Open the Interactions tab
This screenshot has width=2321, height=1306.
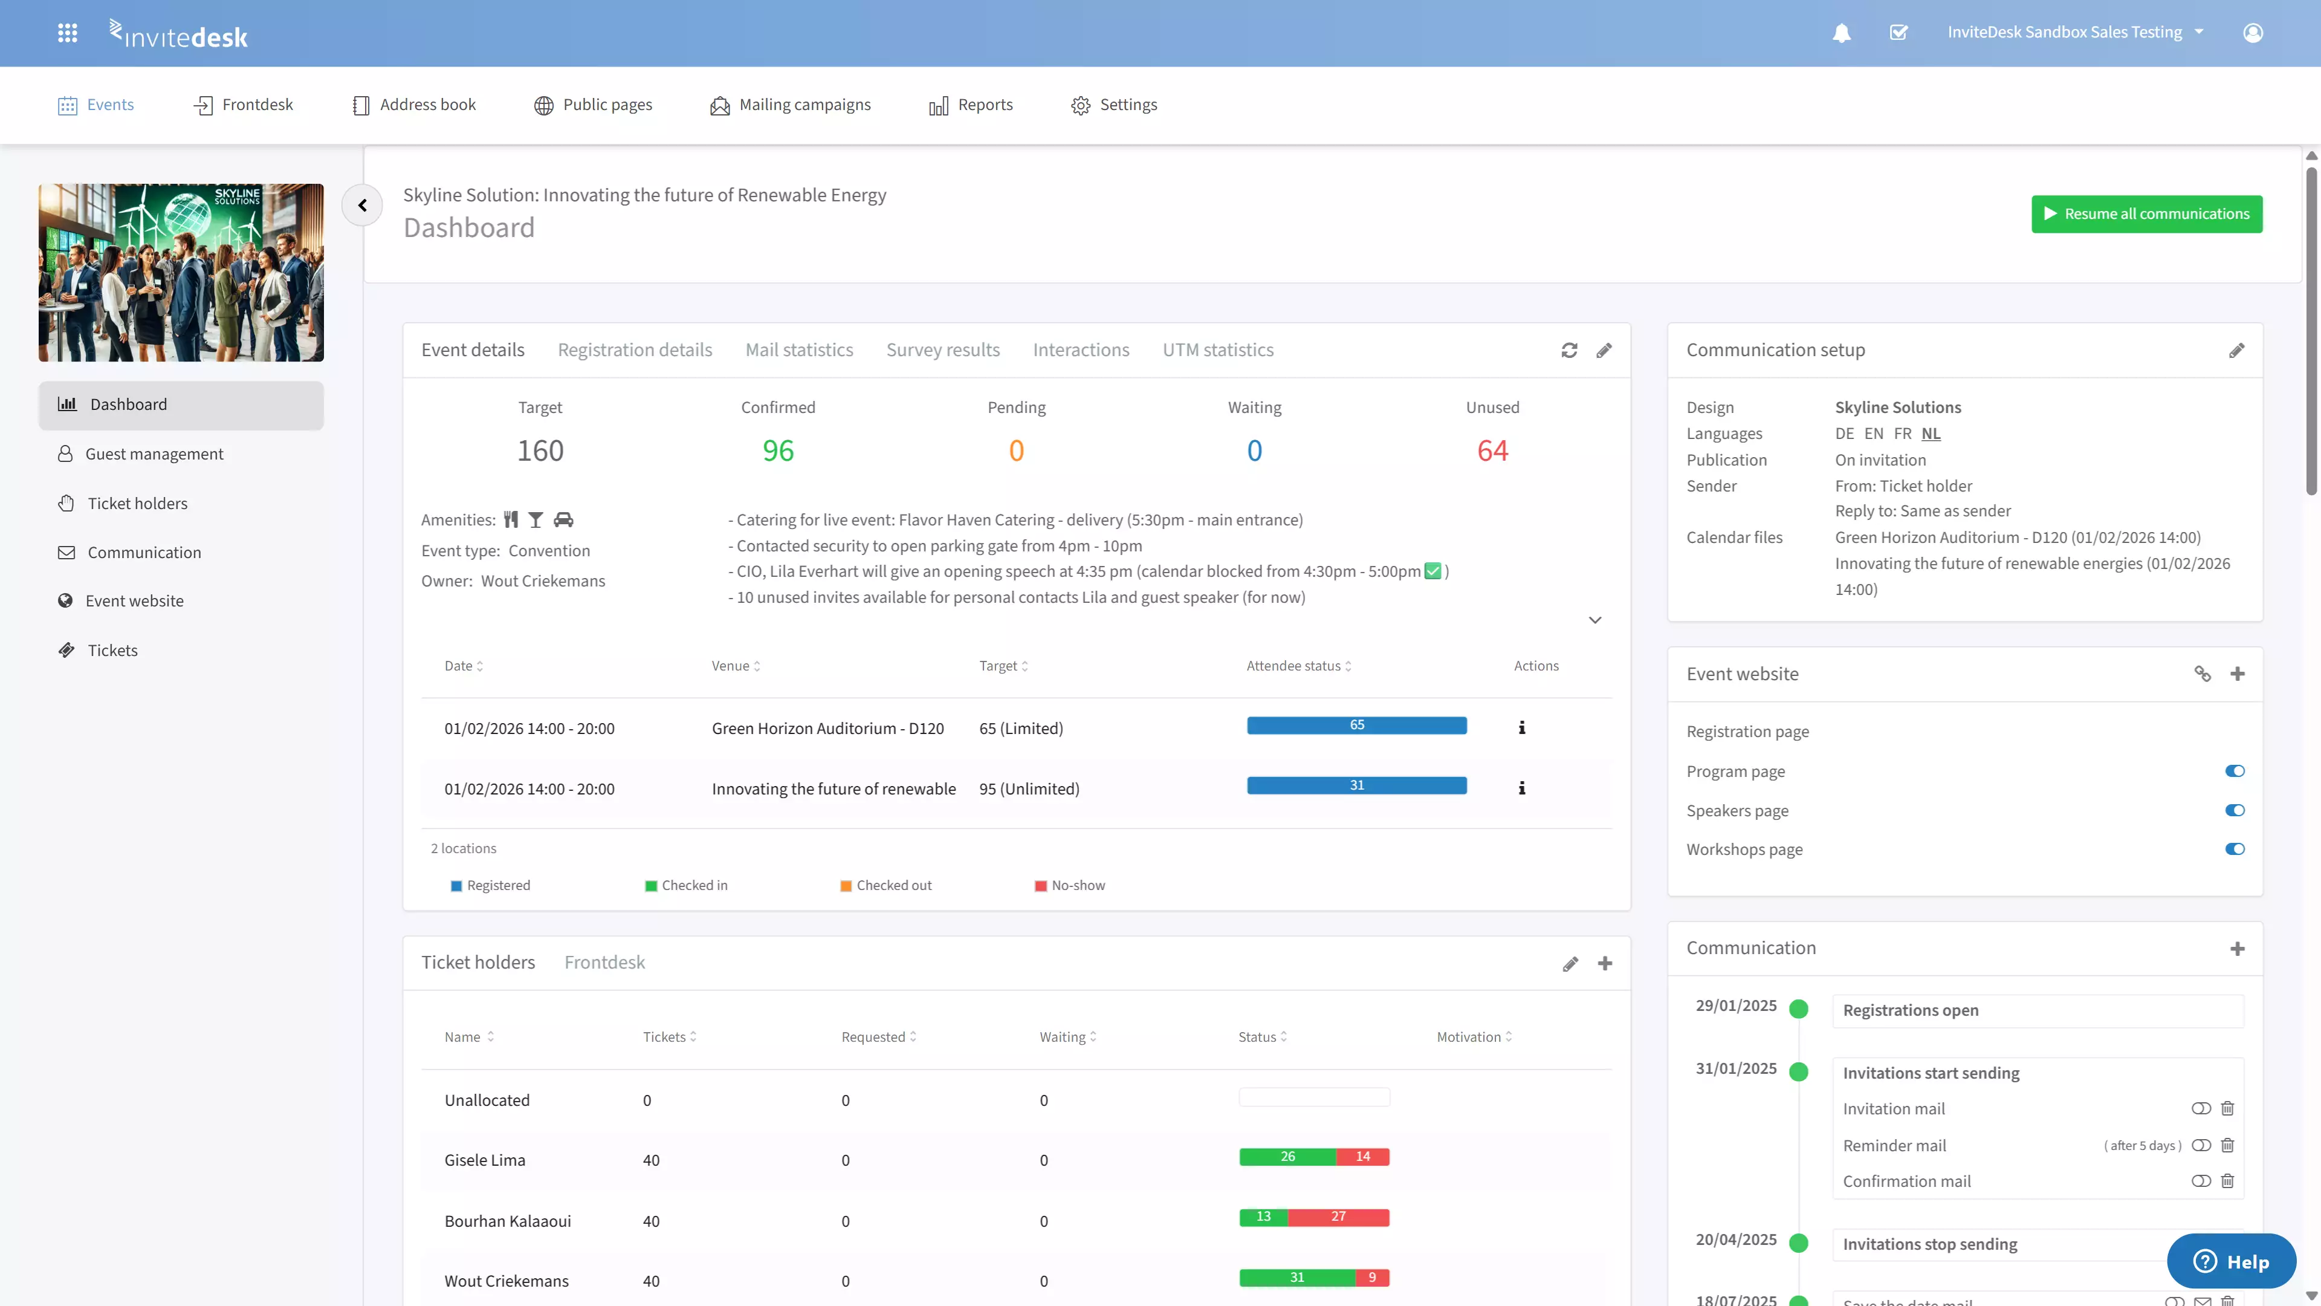coord(1080,349)
